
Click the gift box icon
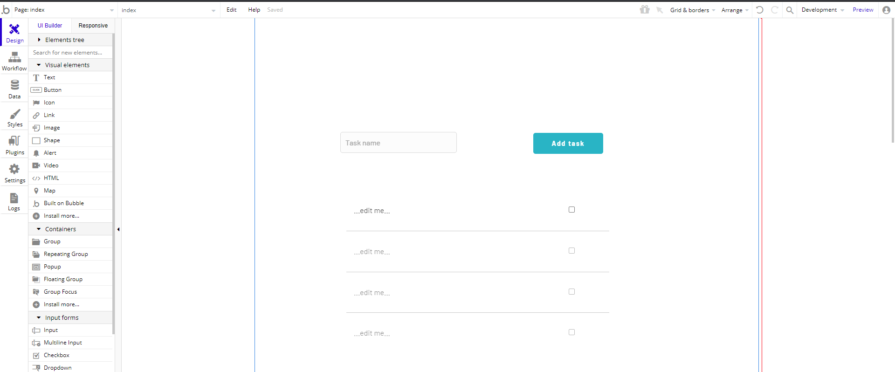point(645,9)
